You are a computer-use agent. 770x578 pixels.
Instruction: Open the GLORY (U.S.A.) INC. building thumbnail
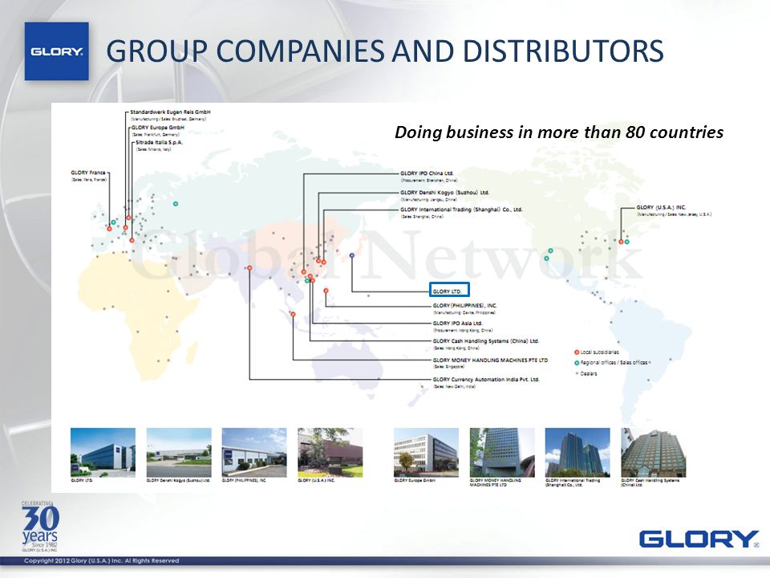330,452
